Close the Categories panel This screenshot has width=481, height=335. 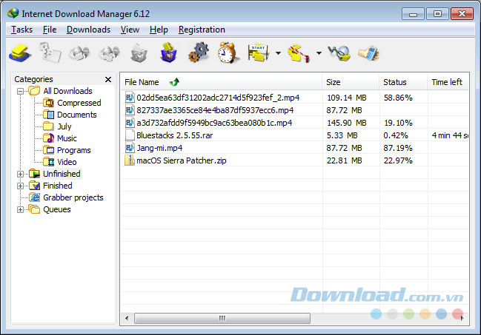(108, 79)
